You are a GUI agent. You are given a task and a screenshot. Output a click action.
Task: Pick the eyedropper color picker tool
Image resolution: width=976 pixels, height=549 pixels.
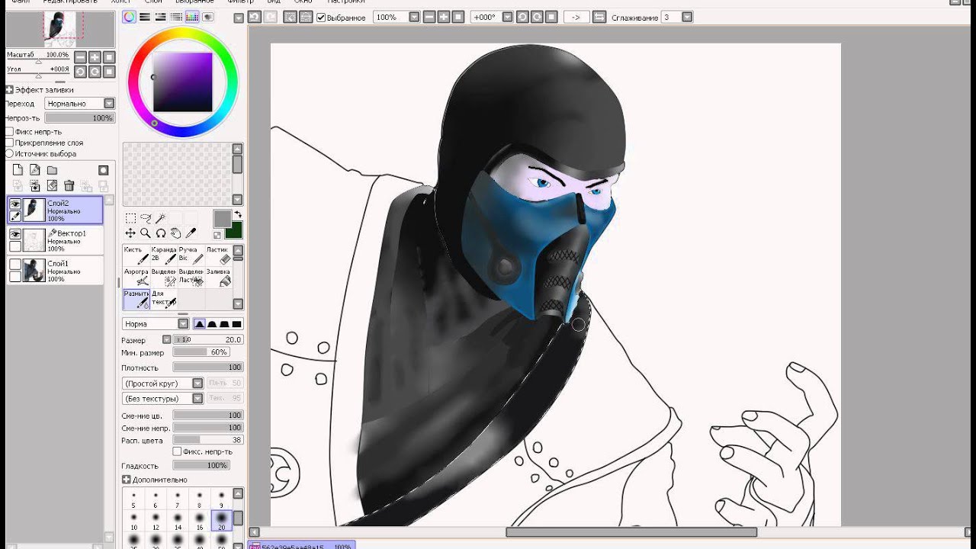191,233
